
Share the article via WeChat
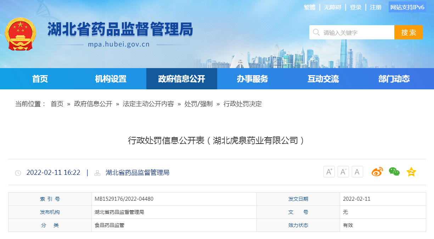click(394, 172)
